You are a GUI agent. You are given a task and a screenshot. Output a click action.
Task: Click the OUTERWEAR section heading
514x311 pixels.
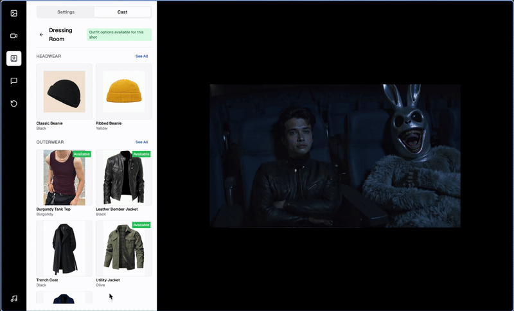tap(50, 142)
